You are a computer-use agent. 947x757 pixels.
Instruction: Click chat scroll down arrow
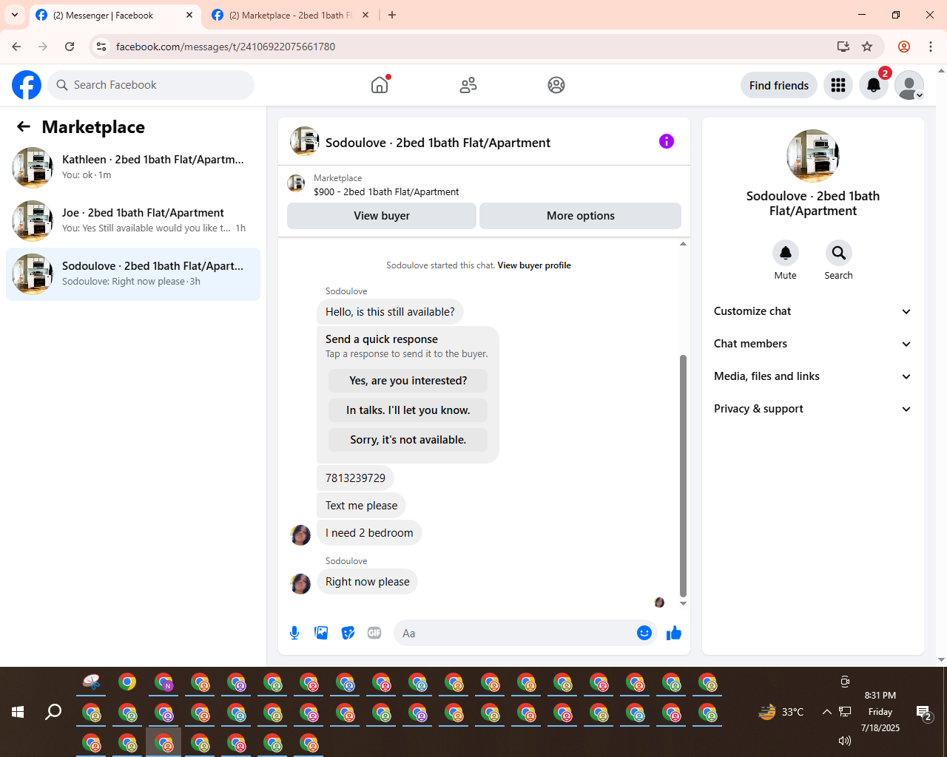(x=683, y=603)
